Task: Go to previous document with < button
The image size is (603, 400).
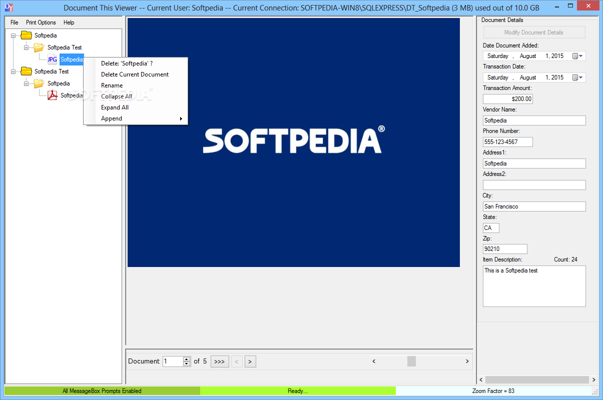Action: point(237,361)
